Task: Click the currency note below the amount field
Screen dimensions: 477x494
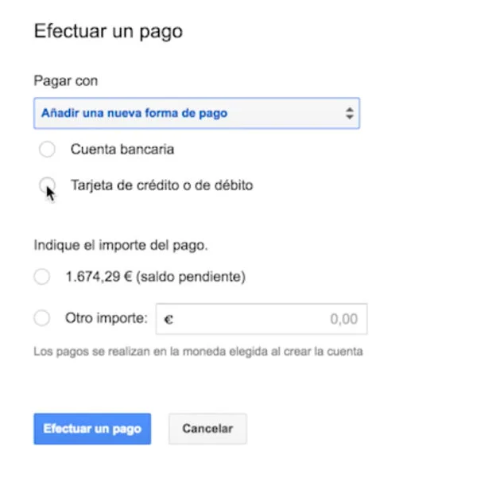Action: tap(198, 351)
